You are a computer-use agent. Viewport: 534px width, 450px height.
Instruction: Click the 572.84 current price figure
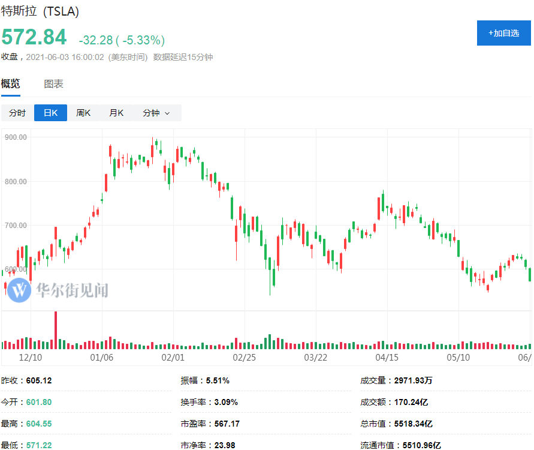click(34, 37)
